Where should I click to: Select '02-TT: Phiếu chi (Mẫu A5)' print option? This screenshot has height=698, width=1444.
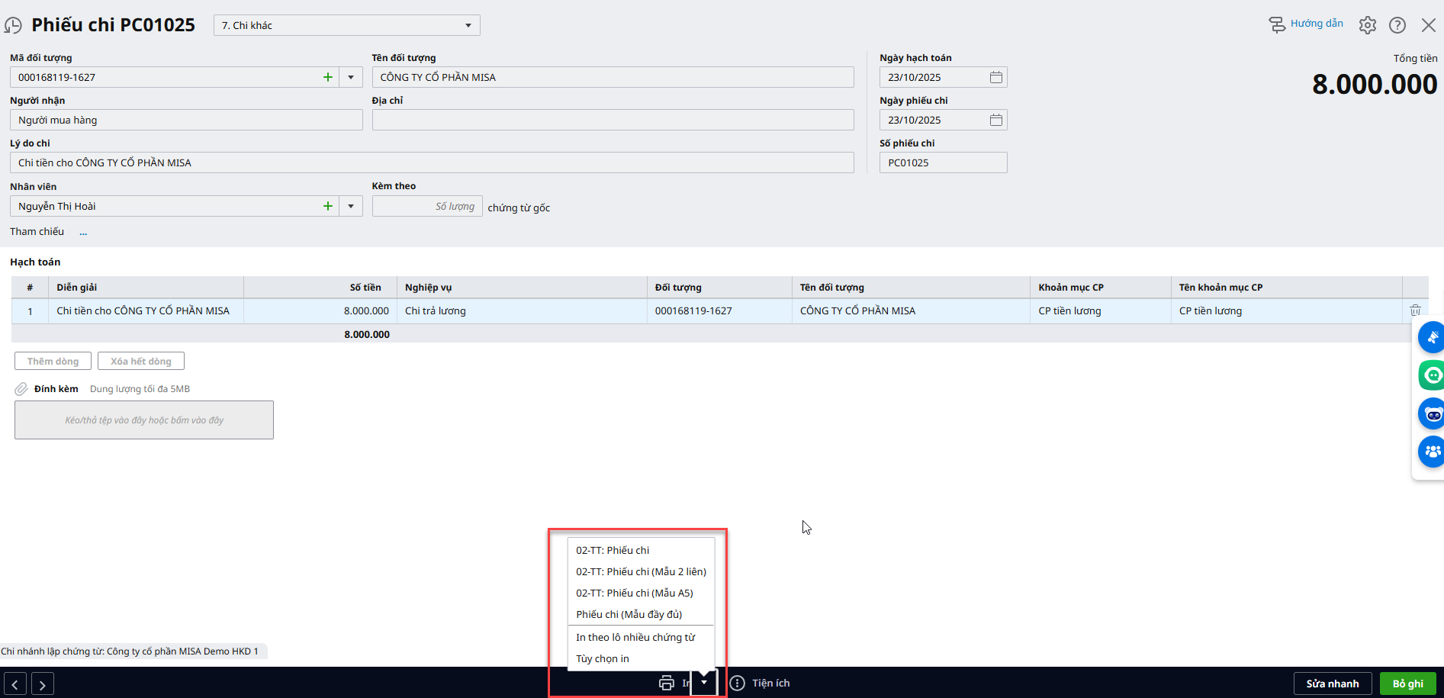(634, 593)
